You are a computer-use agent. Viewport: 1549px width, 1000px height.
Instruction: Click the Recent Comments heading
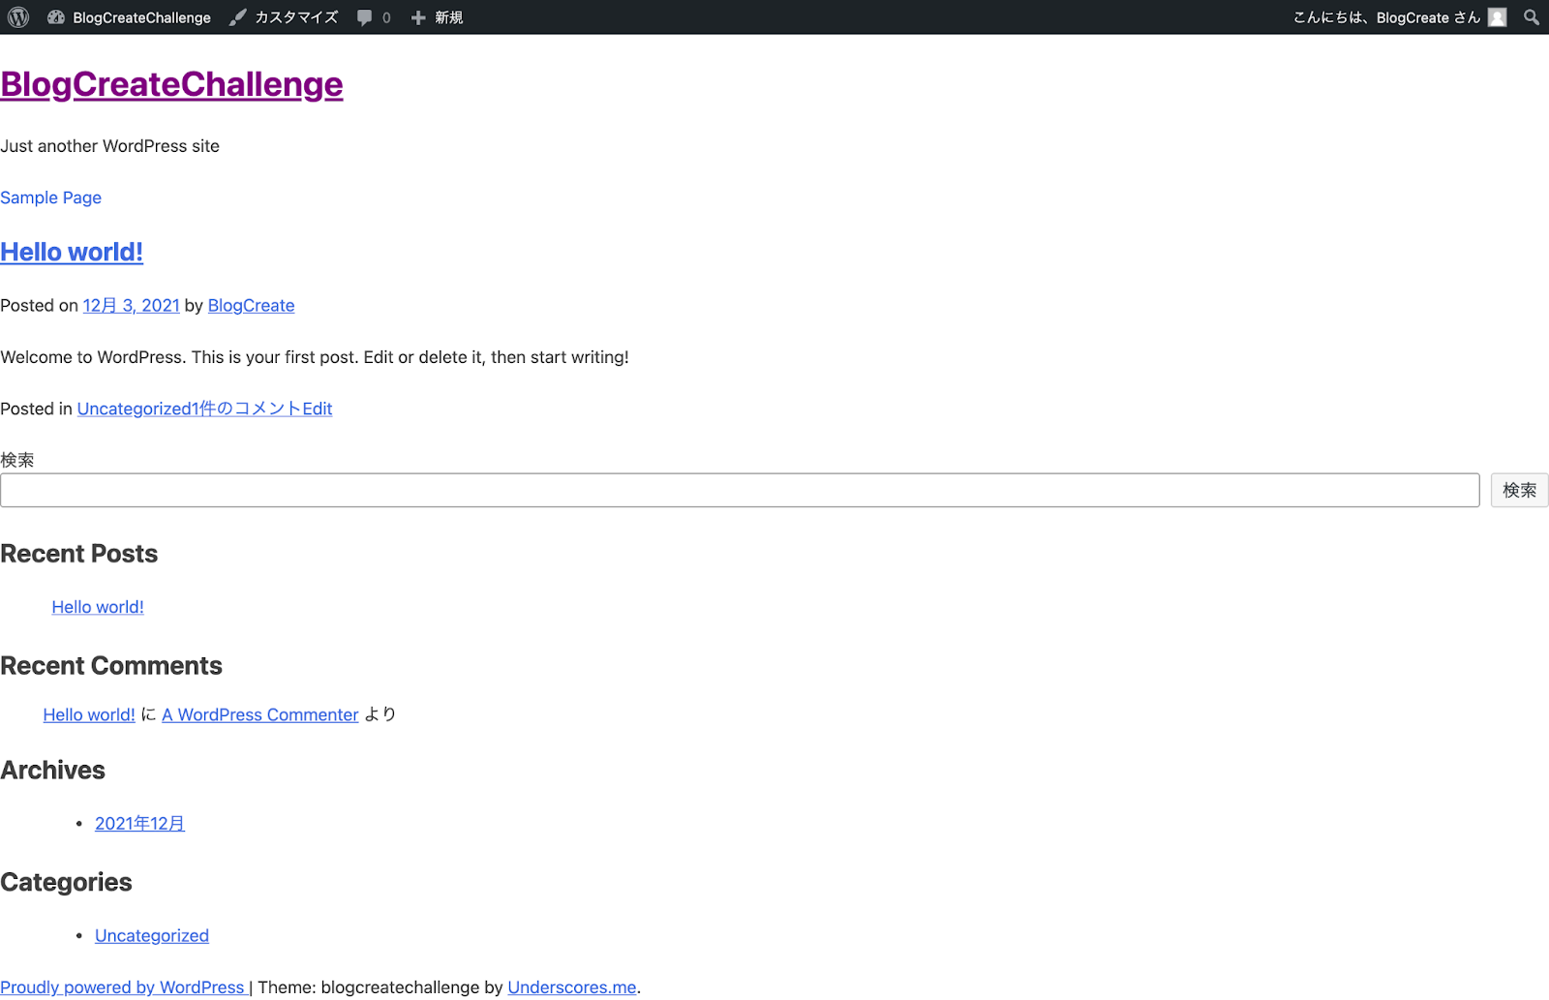pyautogui.click(x=111, y=666)
